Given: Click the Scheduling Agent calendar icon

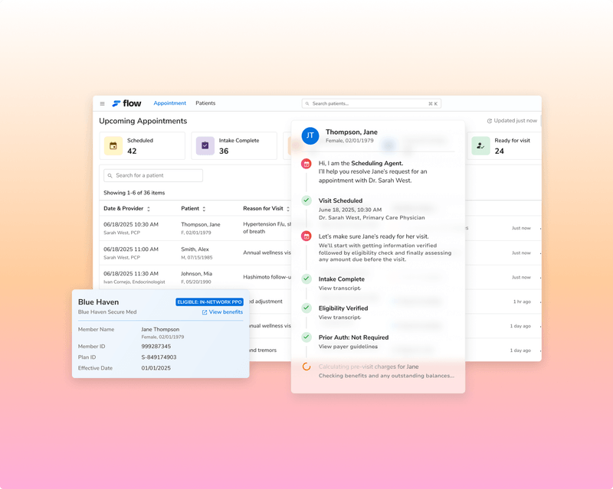Looking at the screenshot, I should pos(306,164).
